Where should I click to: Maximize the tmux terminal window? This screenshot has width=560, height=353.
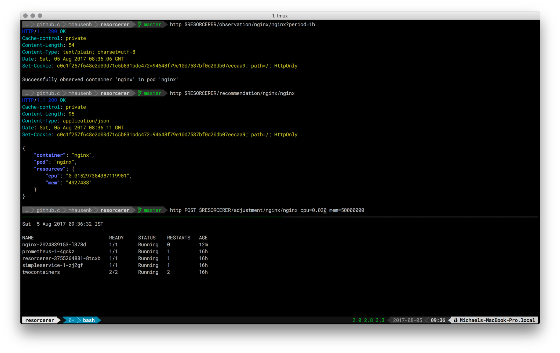[40, 16]
